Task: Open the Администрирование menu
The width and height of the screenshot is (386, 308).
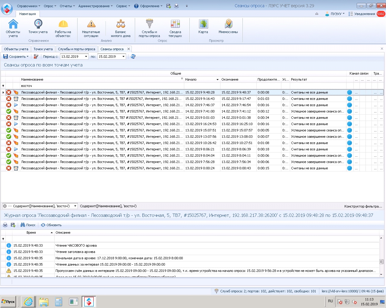Action: [x=96, y=6]
